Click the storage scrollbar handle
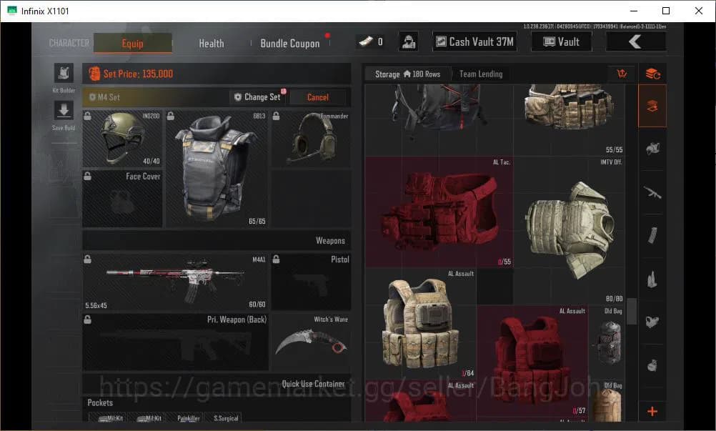The image size is (716, 431). 631,311
